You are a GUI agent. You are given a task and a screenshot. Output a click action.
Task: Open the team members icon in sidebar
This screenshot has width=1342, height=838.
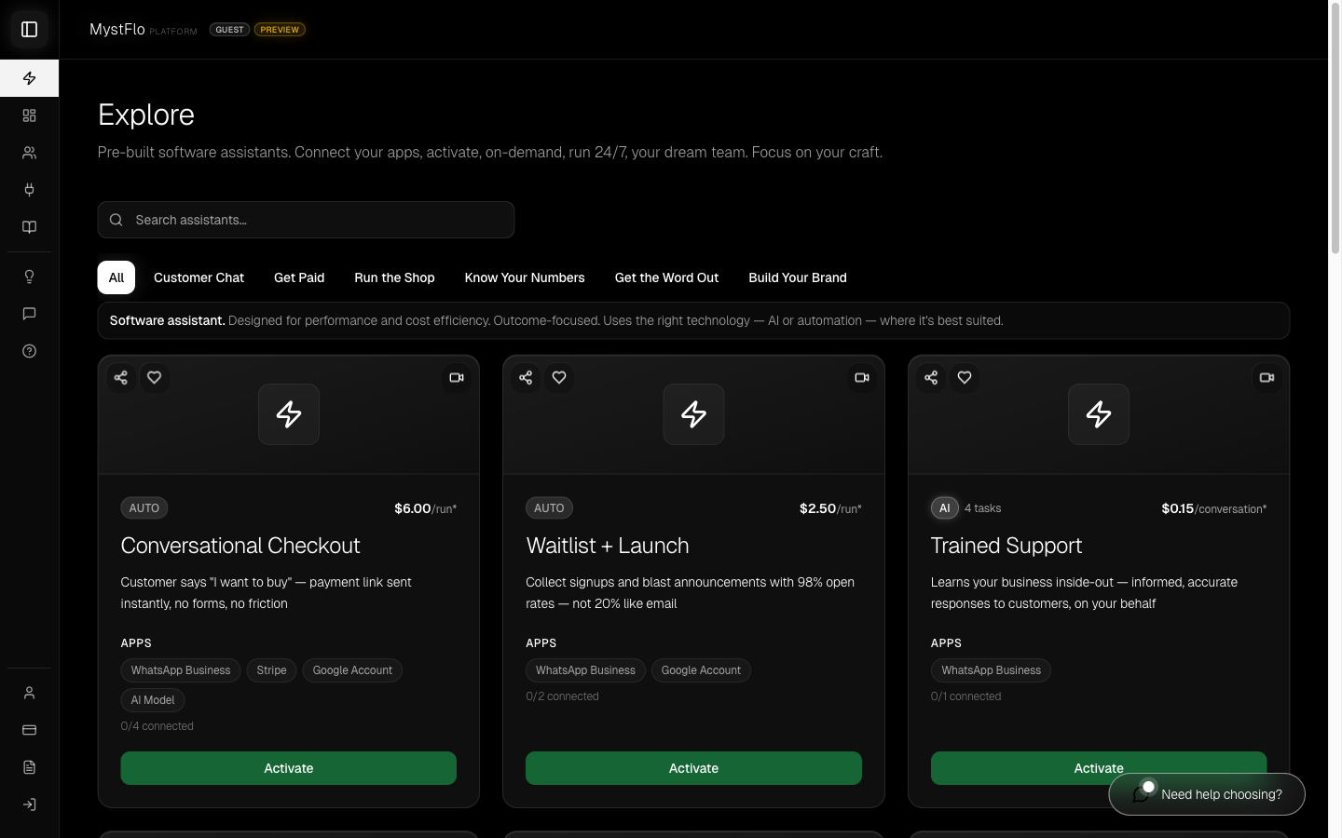click(x=29, y=153)
